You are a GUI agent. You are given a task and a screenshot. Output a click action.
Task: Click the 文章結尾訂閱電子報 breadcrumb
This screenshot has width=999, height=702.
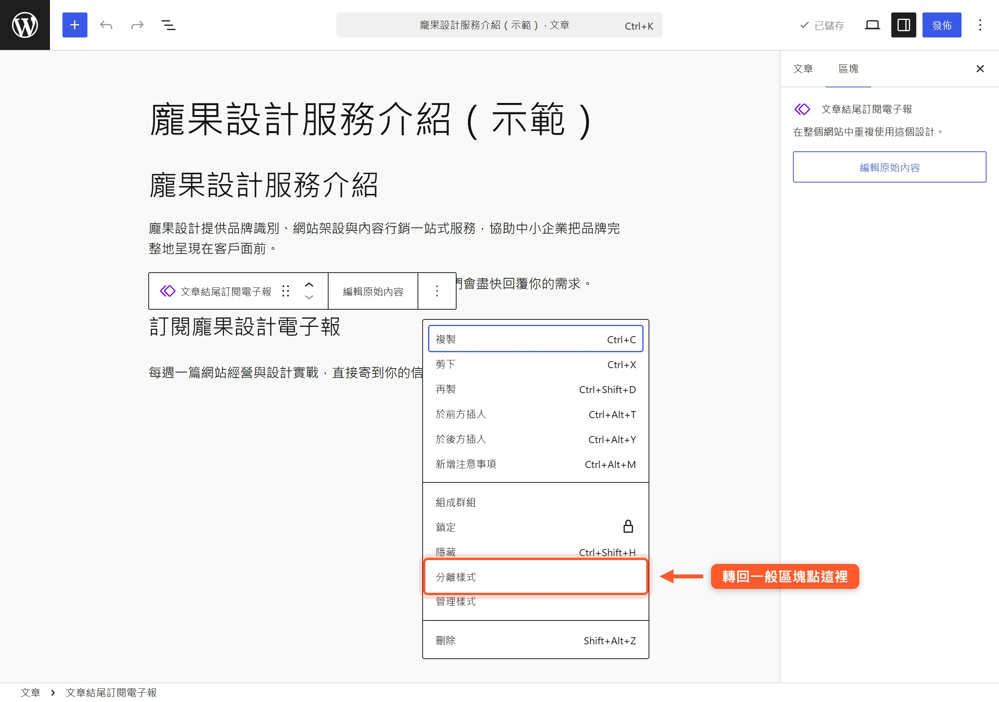pos(111,692)
